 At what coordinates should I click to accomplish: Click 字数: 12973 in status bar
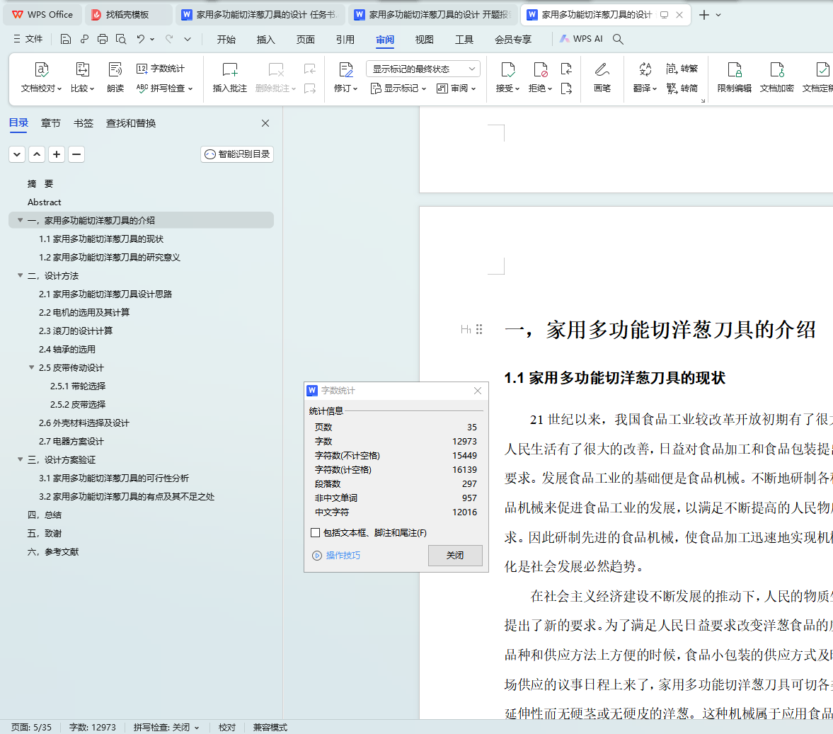[93, 727]
